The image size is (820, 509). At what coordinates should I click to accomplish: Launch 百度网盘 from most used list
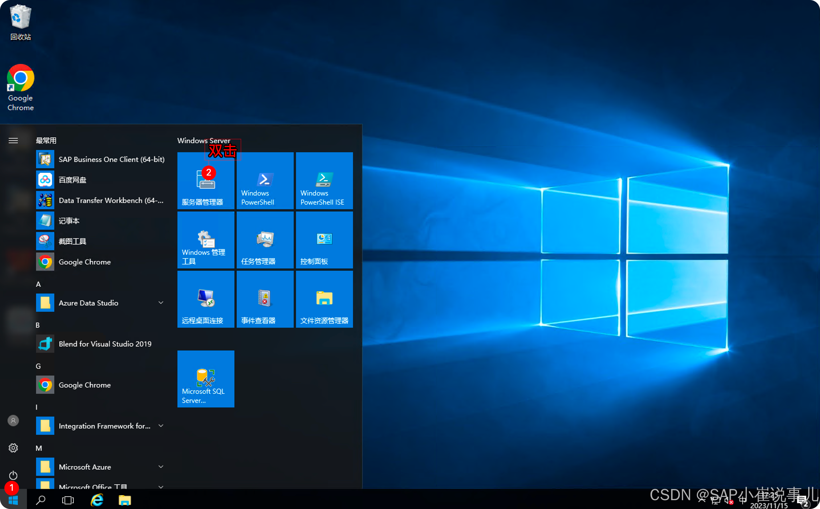(x=101, y=180)
